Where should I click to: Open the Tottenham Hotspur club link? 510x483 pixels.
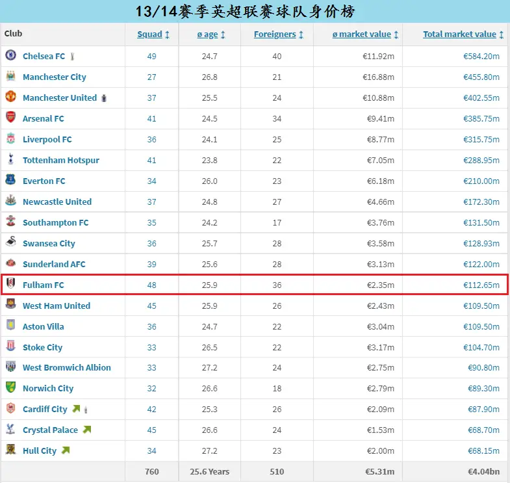61,161
